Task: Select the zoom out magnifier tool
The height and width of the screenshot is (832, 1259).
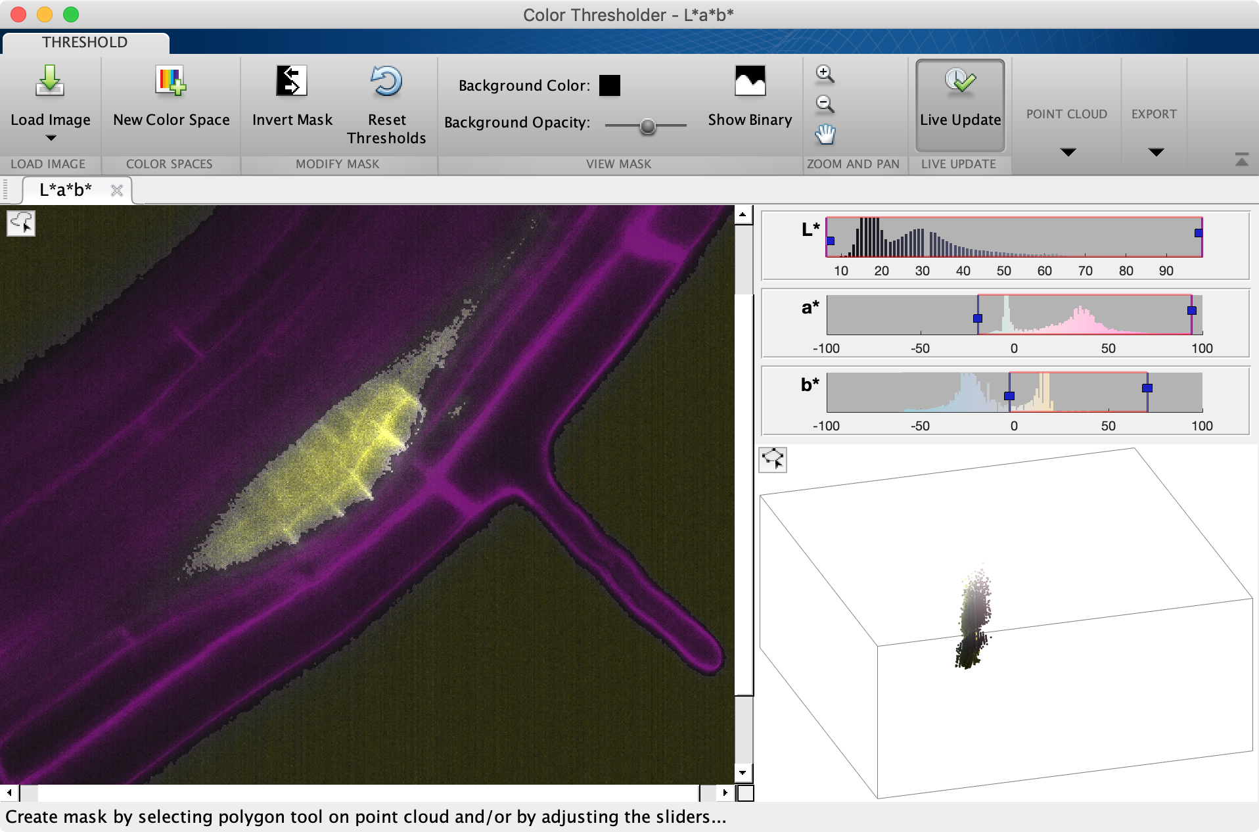Action: click(x=825, y=104)
